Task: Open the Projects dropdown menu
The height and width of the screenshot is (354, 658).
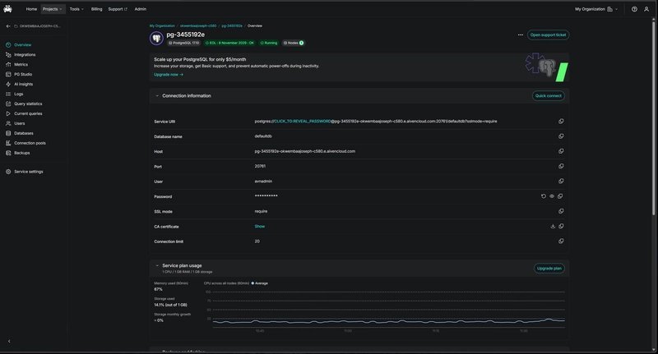Action: (53, 9)
